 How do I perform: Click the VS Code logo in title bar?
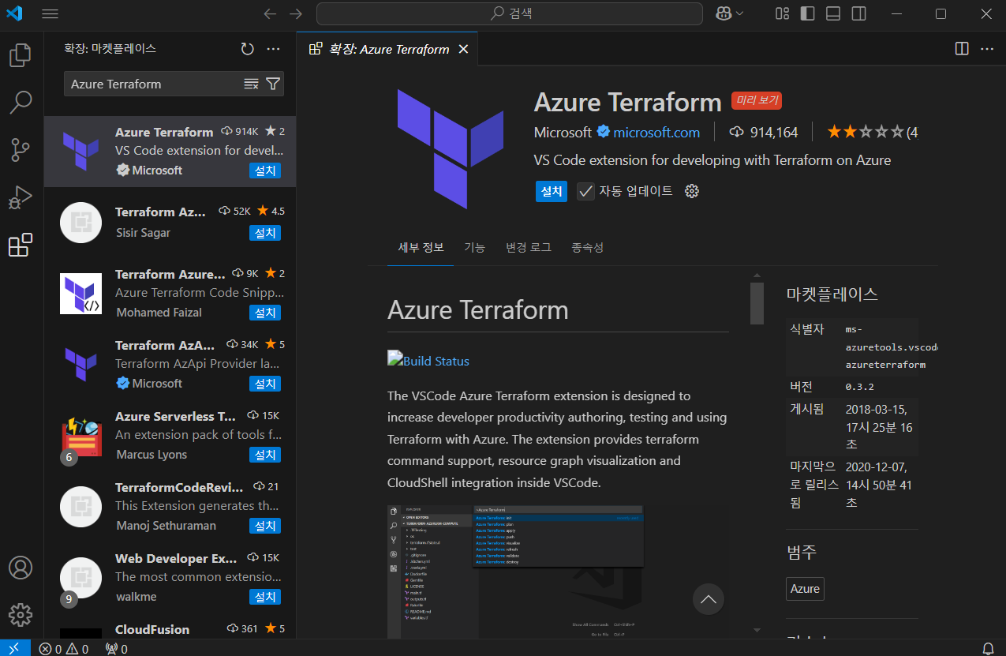click(14, 13)
